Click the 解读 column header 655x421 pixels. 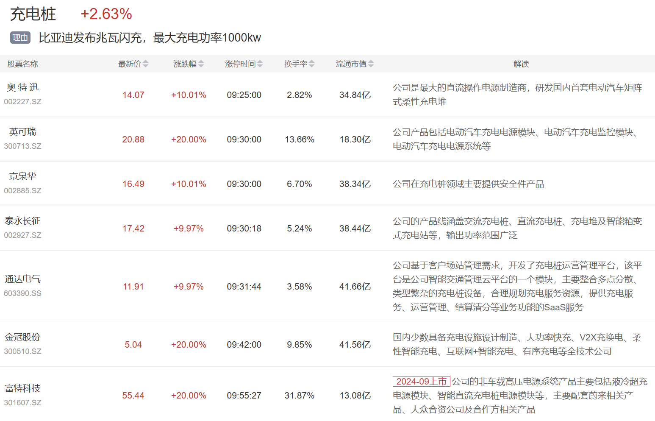pos(521,64)
